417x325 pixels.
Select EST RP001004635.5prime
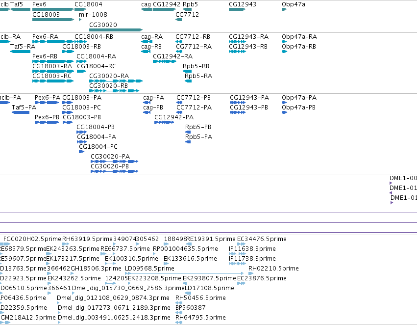185,249
